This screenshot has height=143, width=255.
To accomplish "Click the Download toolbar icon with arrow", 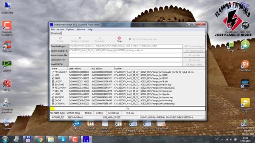I will [x=100, y=38].
